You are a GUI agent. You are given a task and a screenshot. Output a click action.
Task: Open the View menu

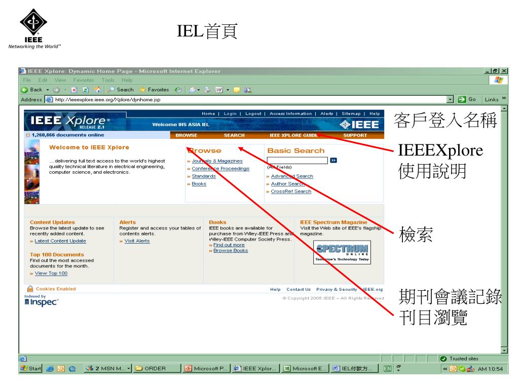click(x=60, y=80)
